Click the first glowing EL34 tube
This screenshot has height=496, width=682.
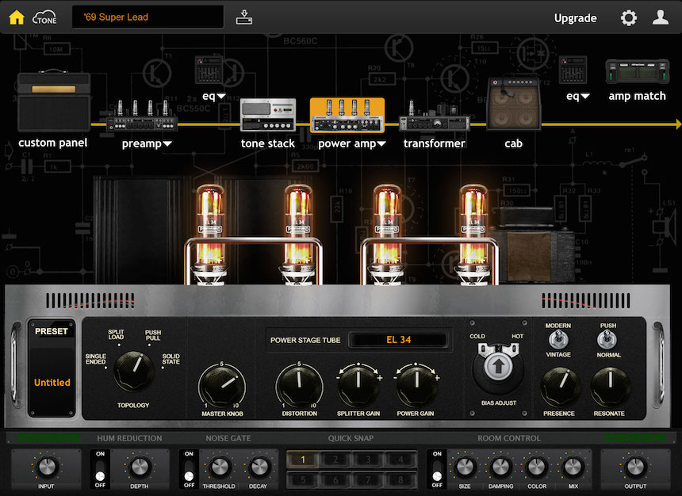tap(210, 235)
